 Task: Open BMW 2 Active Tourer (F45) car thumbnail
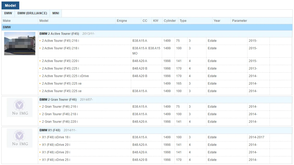point(20,43)
